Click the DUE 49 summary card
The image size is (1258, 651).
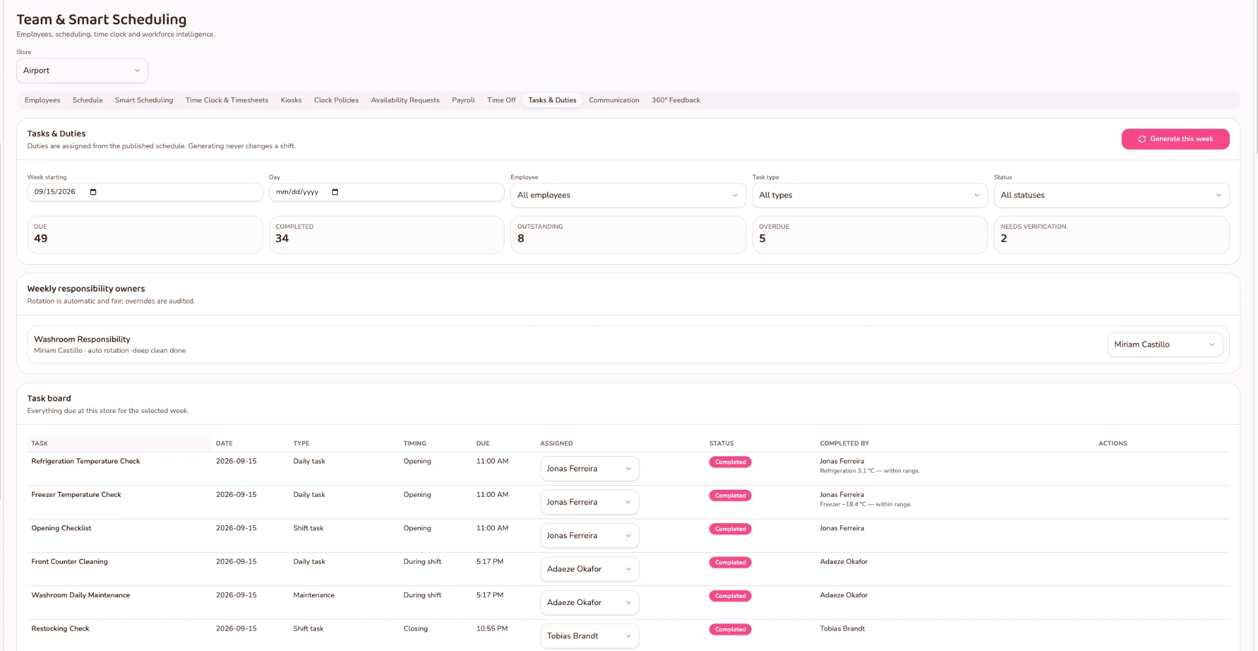click(x=145, y=235)
